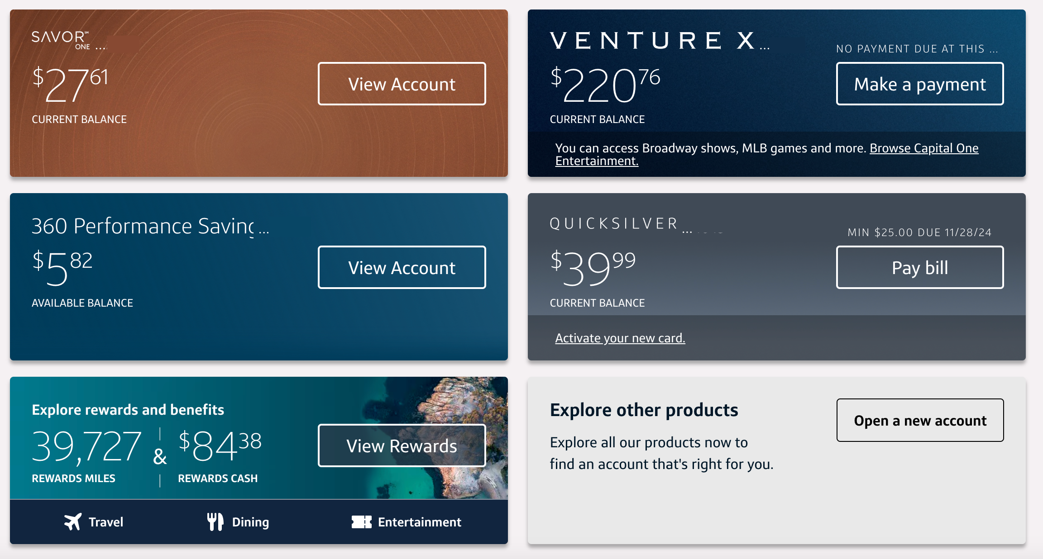This screenshot has width=1043, height=559.
Task: Click the Dining fork and knife icon
Action: pos(215,522)
